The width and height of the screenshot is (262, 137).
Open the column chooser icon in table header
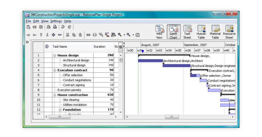(121, 47)
